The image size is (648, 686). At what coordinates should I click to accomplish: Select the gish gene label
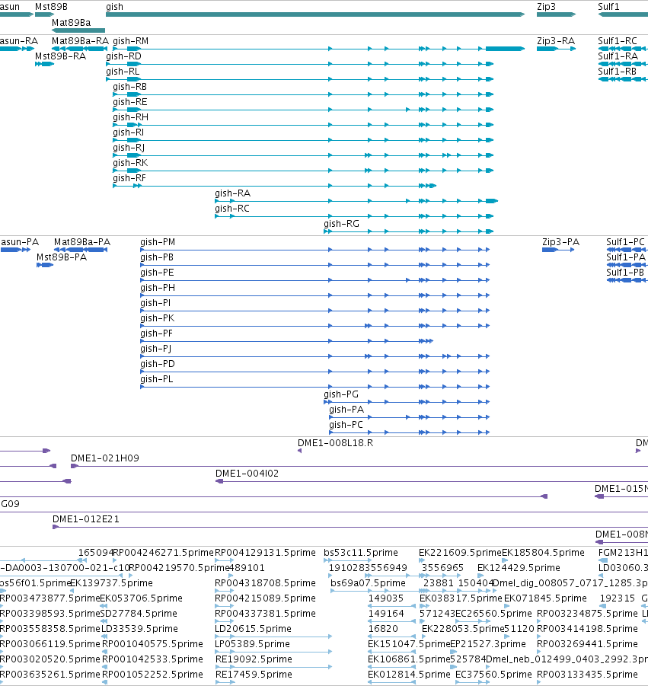[114, 7]
